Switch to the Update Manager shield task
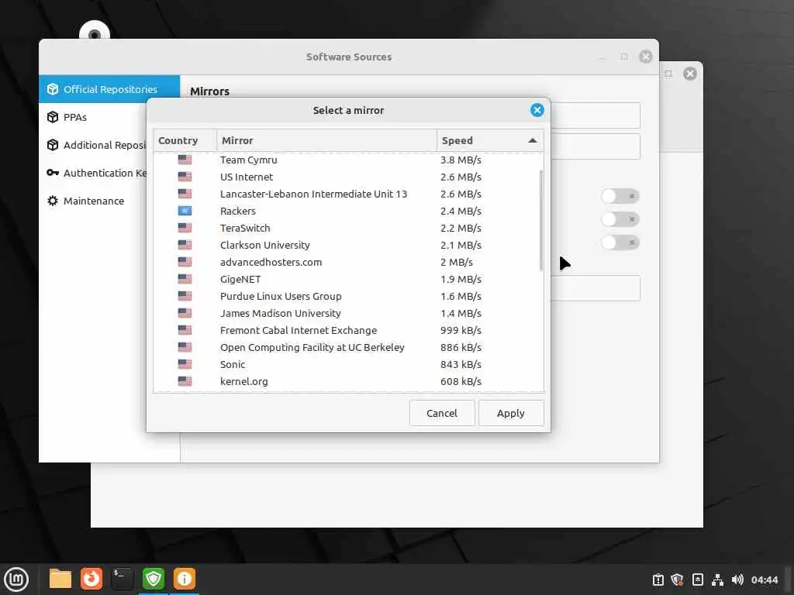 (154, 579)
